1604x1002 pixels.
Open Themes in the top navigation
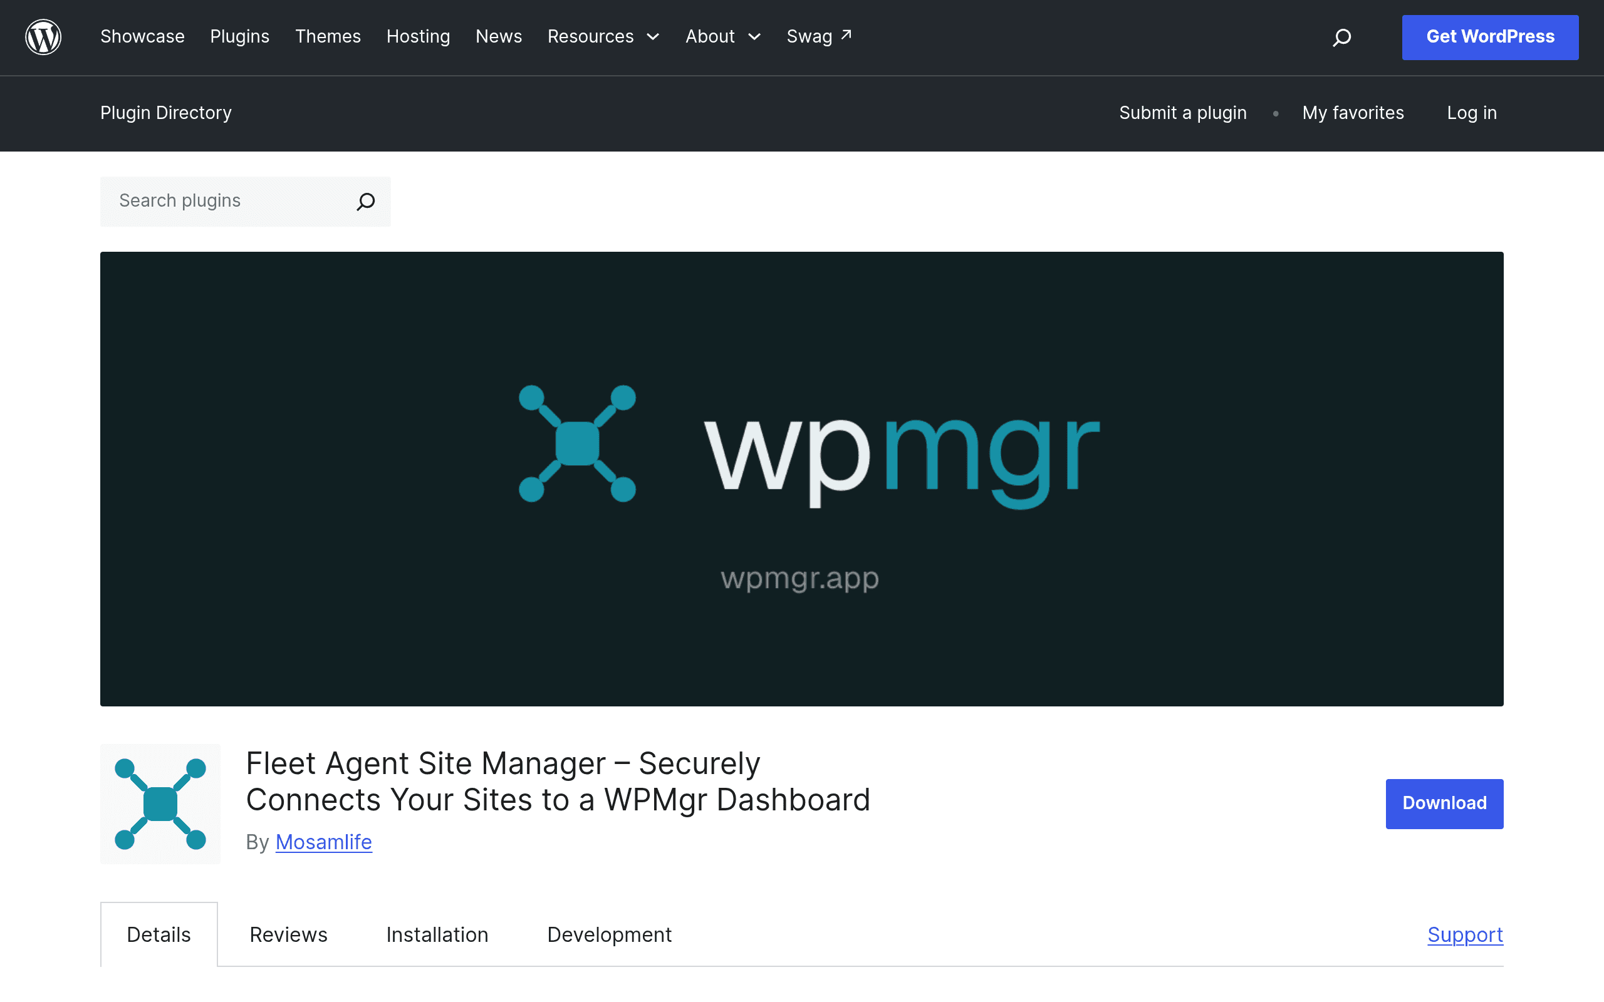tap(328, 36)
